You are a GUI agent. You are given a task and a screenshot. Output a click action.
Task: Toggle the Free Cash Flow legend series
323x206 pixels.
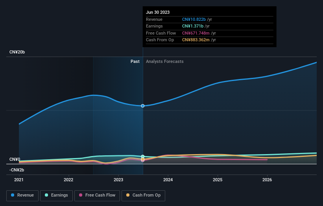[97, 195]
